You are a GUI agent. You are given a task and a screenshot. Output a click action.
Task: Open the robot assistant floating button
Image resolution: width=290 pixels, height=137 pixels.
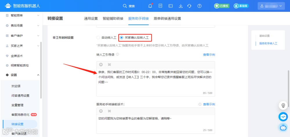click(283, 127)
